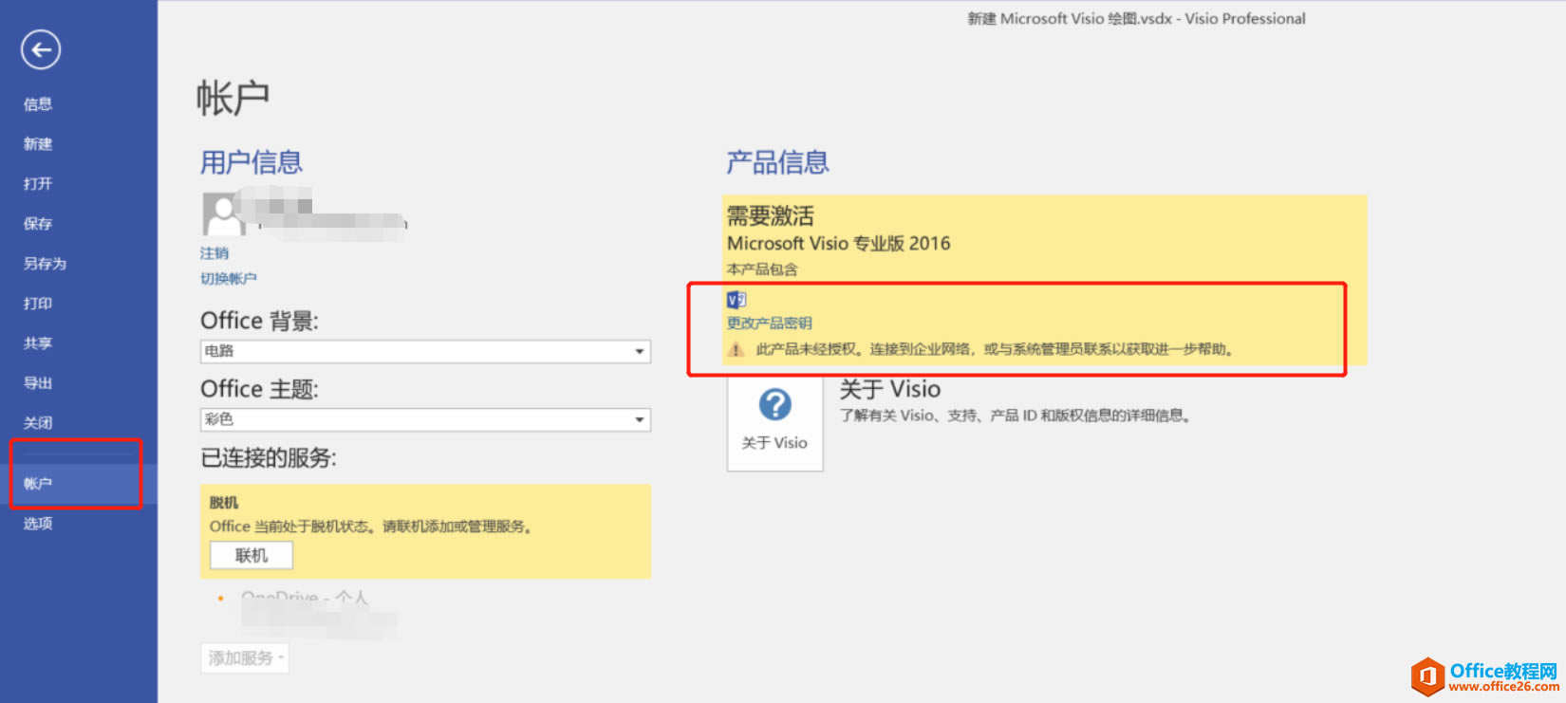The height and width of the screenshot is (703, 1566).
Task: Choose 导出 in the backstage menu
Action: pyautogui.click(x=38, y=383)
